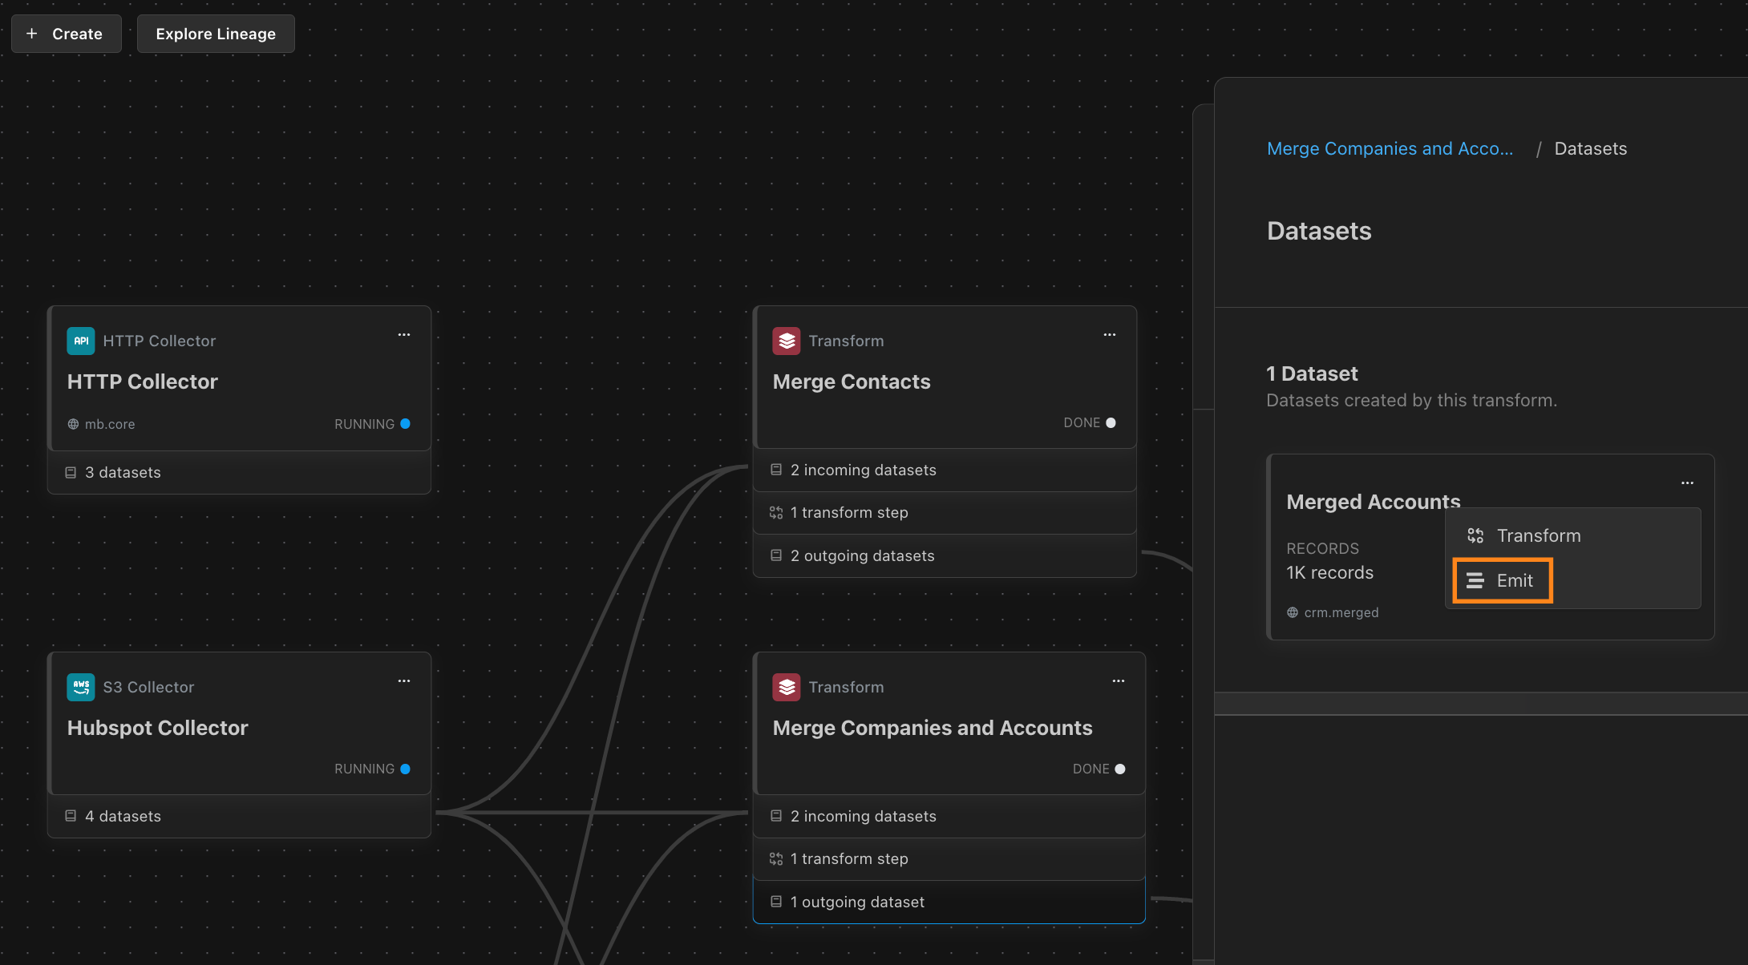Expand Merge Companies 2 incoming datasets
Image resolution: width=1748 pixels, height=965 pixels.
click(949, 816)
